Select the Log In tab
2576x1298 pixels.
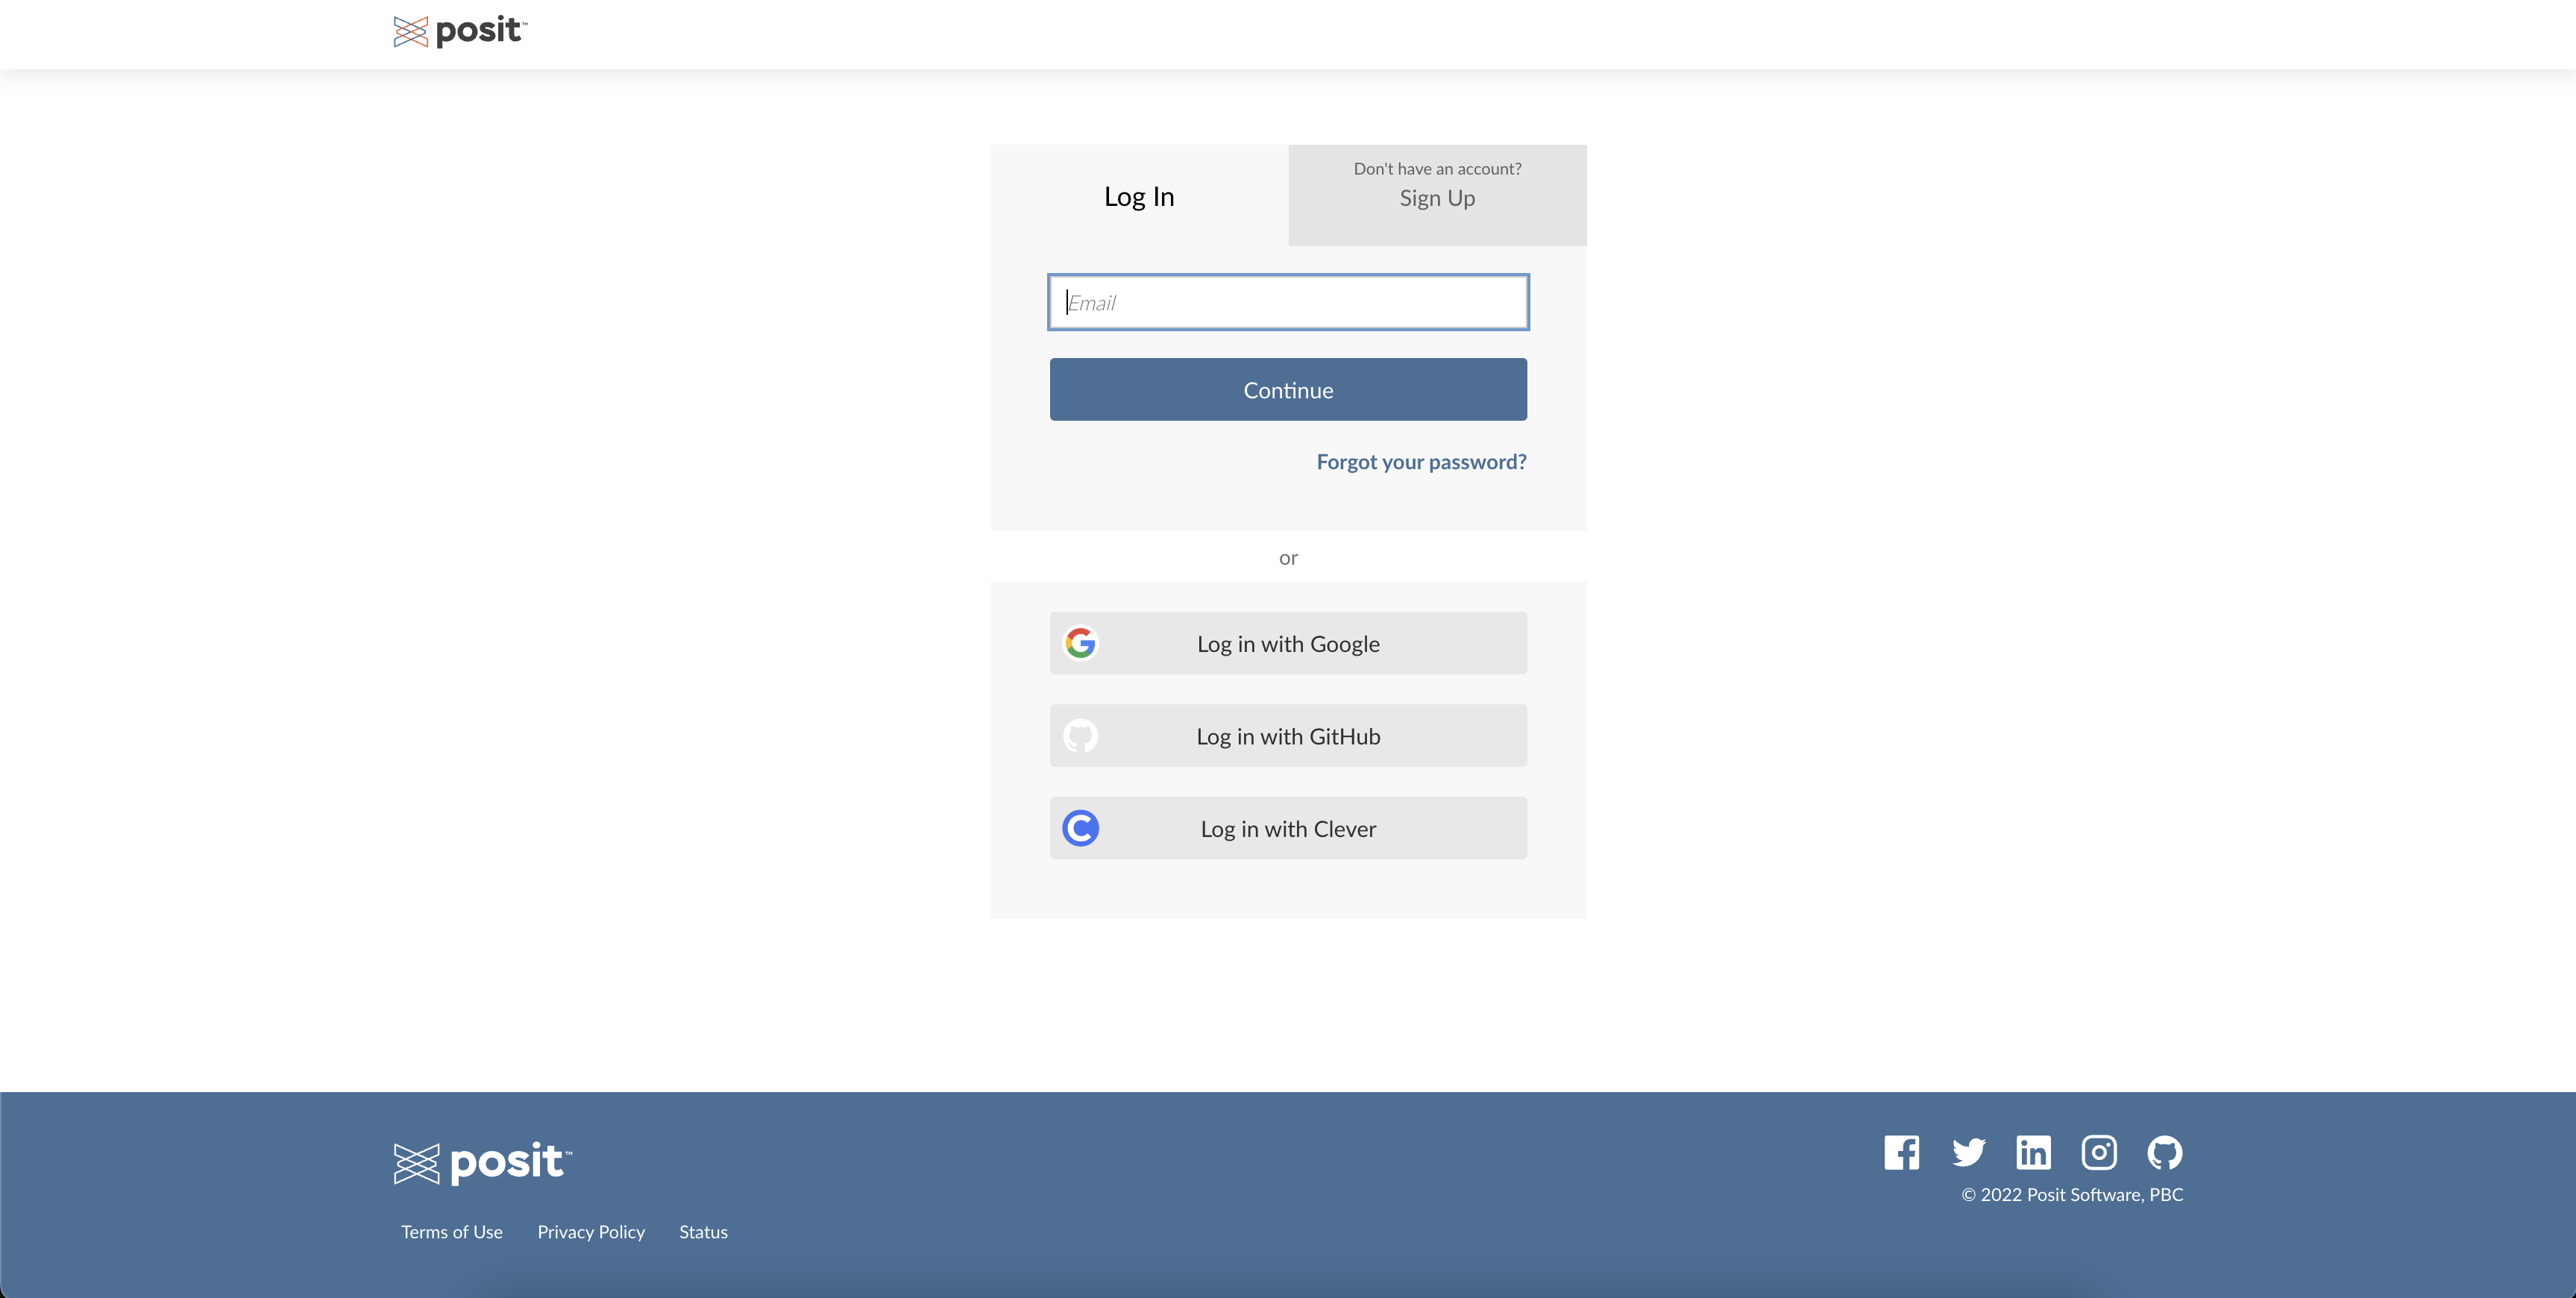pos(1138,196)
